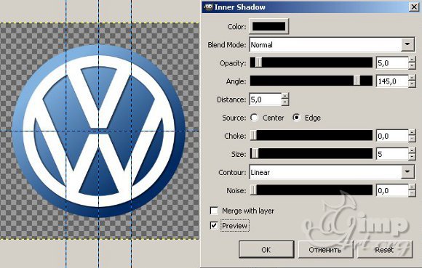
Task: Increase Angle with the up stepper
Action: click(412, 78)
